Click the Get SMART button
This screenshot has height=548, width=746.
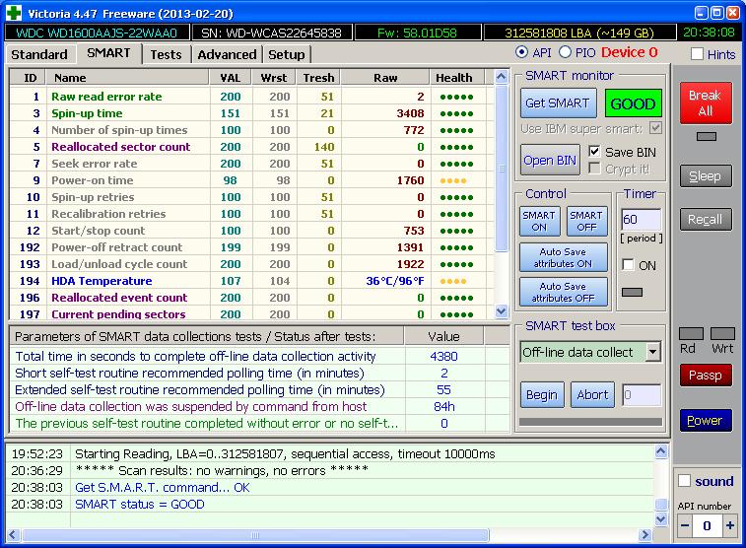click(558, 103)
